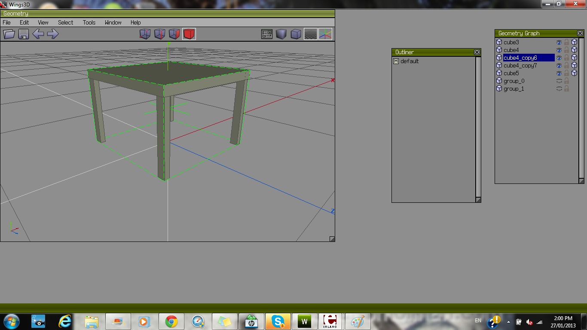This screenshot has height=330, width=587.
Task: Select body selection mode red cube
Action: click(x=189, y=34)
